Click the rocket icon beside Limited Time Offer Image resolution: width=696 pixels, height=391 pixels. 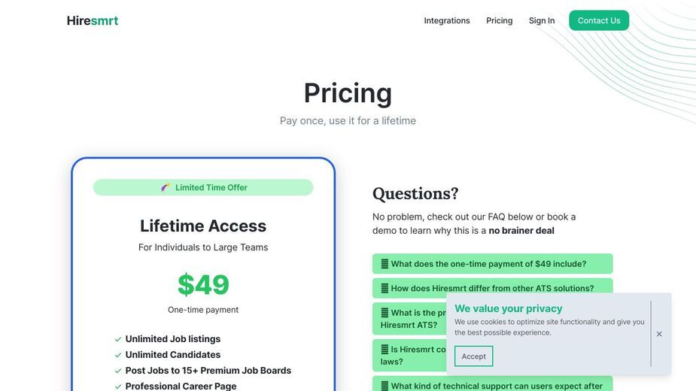click(x=165, y=188)
